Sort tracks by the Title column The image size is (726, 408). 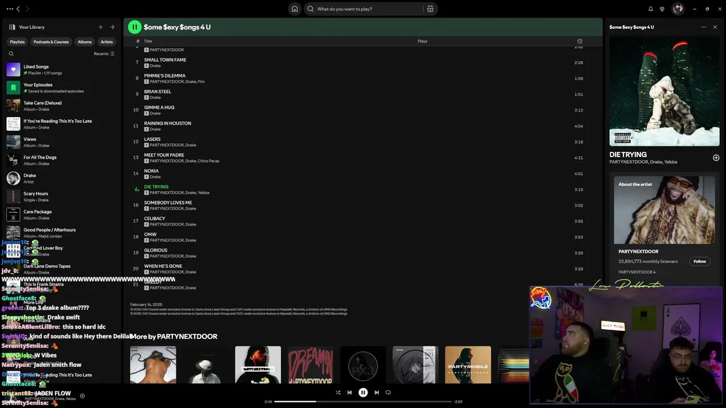[x=148, y=41]
